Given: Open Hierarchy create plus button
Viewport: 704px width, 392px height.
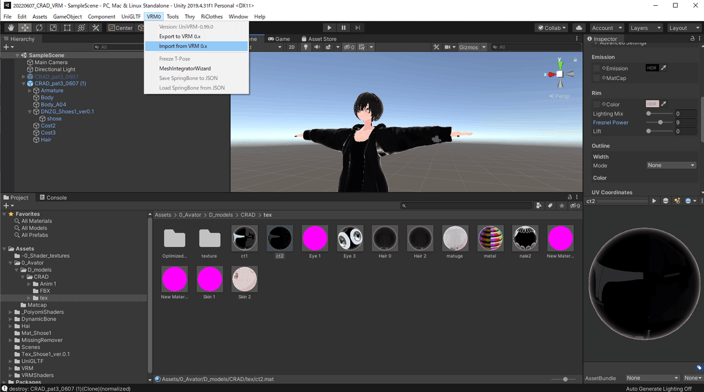Looking at the screenshot, I should [8, 47].
